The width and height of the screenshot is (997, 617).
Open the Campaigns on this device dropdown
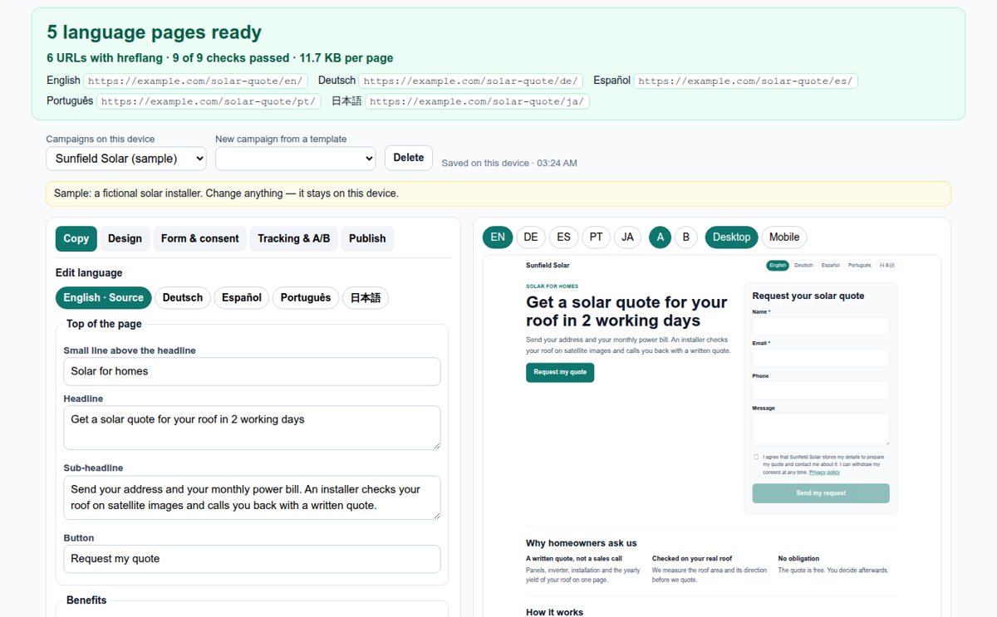(126, 158)
